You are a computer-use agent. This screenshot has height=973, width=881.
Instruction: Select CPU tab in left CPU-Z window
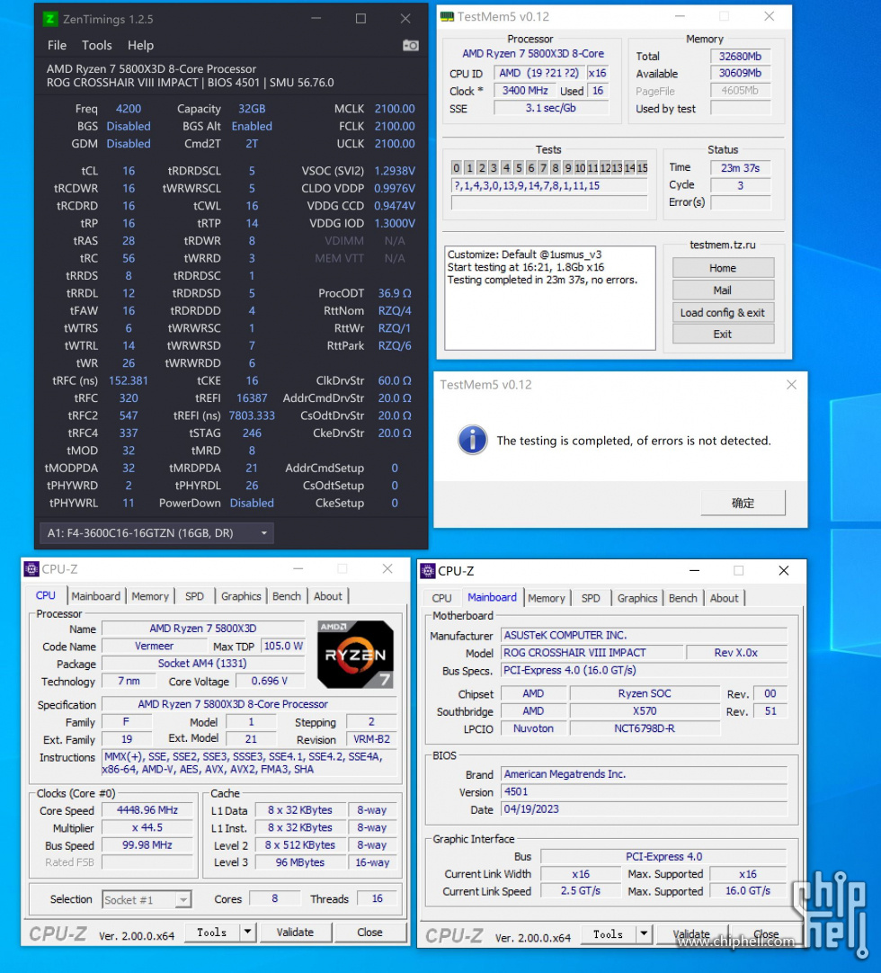coord(45,595)
